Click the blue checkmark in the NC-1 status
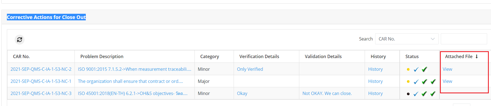This screenshot has width=491, height=106. tap(416, 81)
